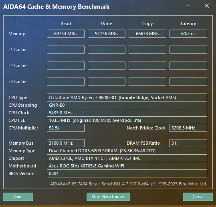Click the Save button
Screen dimensions: 216x207
coord(18,197)
